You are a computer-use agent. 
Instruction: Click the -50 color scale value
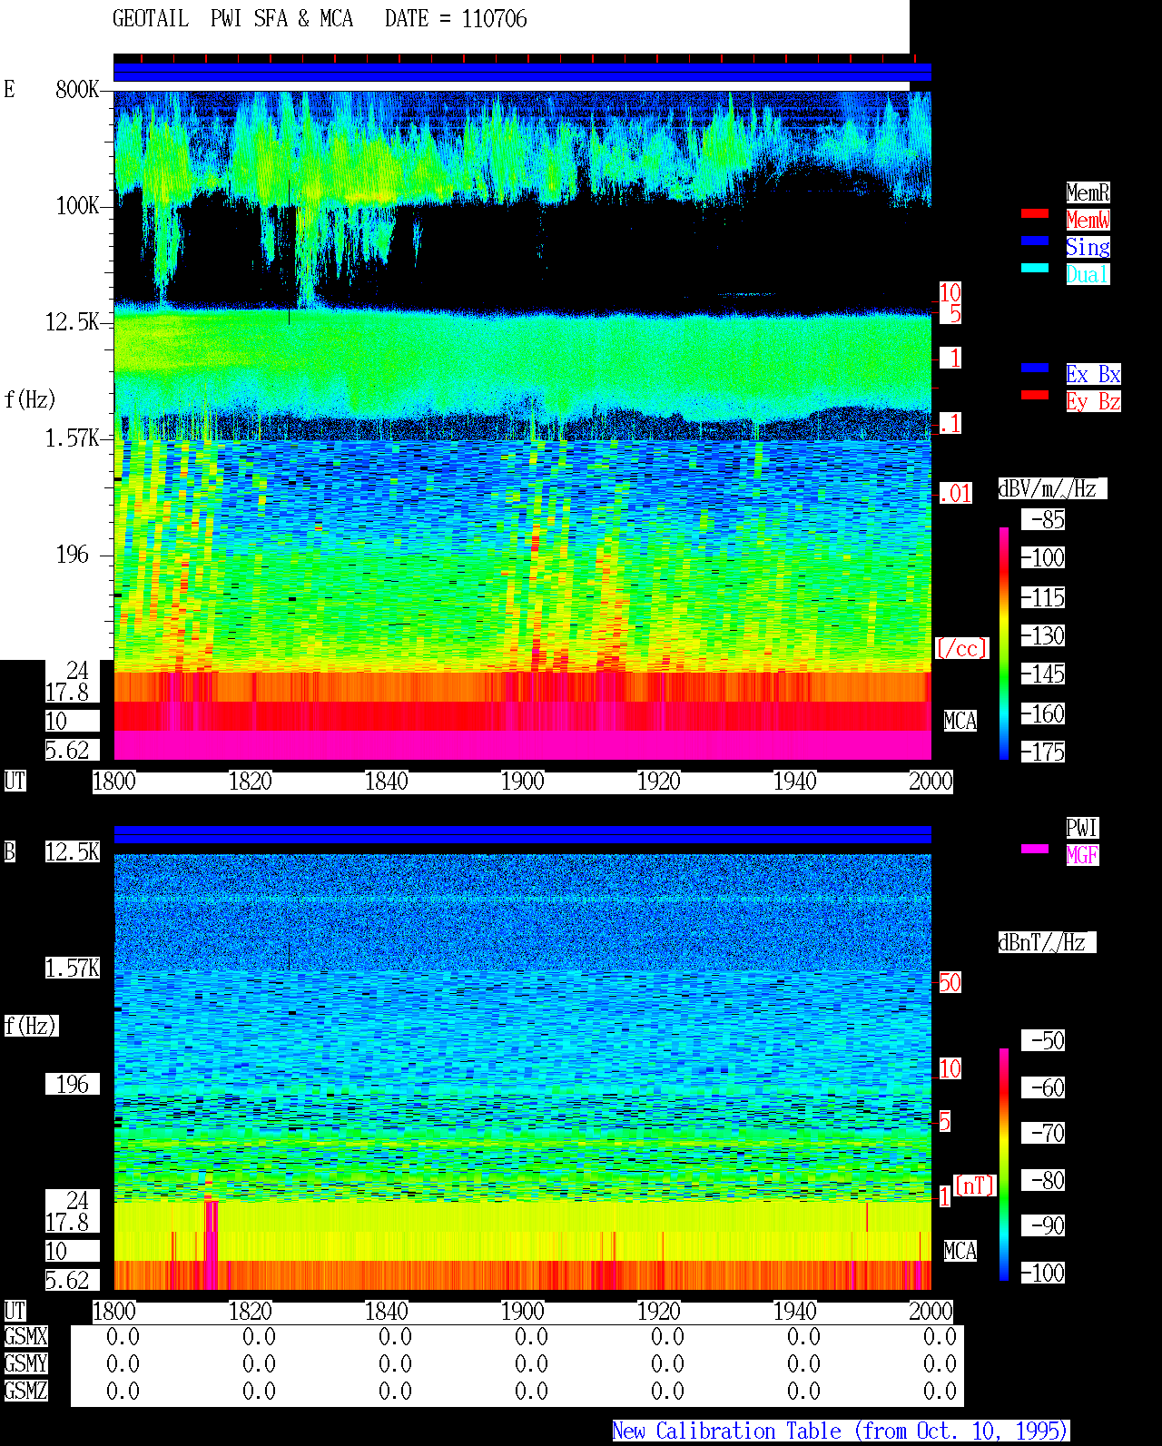[1044, 1040]
